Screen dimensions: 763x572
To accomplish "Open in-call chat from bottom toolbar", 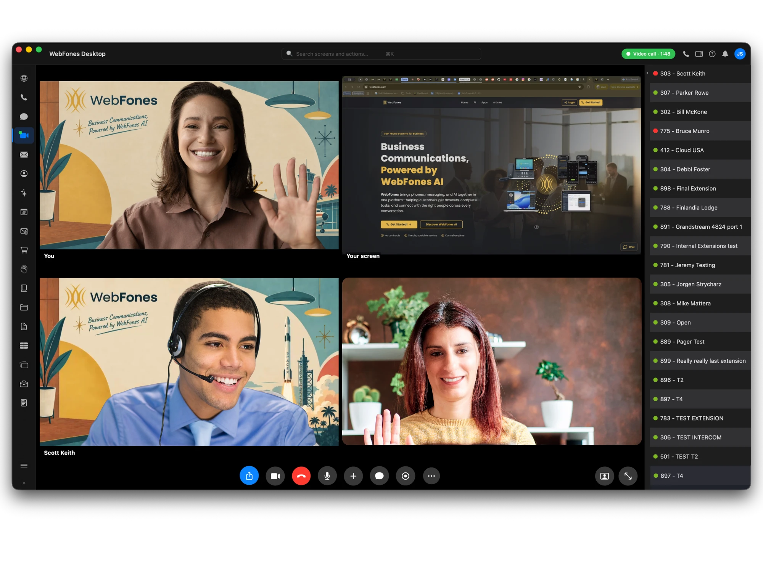I will [x=379, y=476].
